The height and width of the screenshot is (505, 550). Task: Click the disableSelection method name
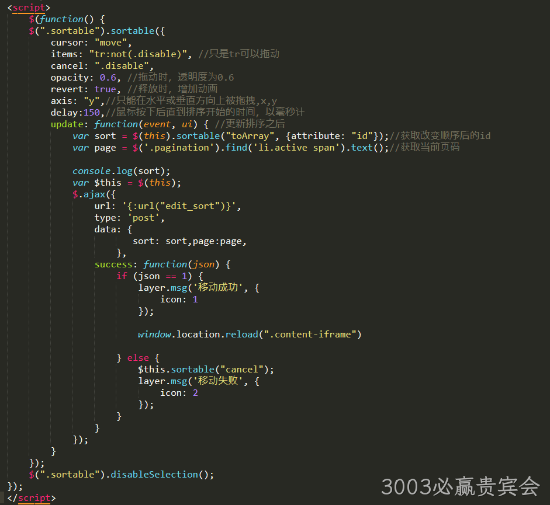tap(154, 475)
